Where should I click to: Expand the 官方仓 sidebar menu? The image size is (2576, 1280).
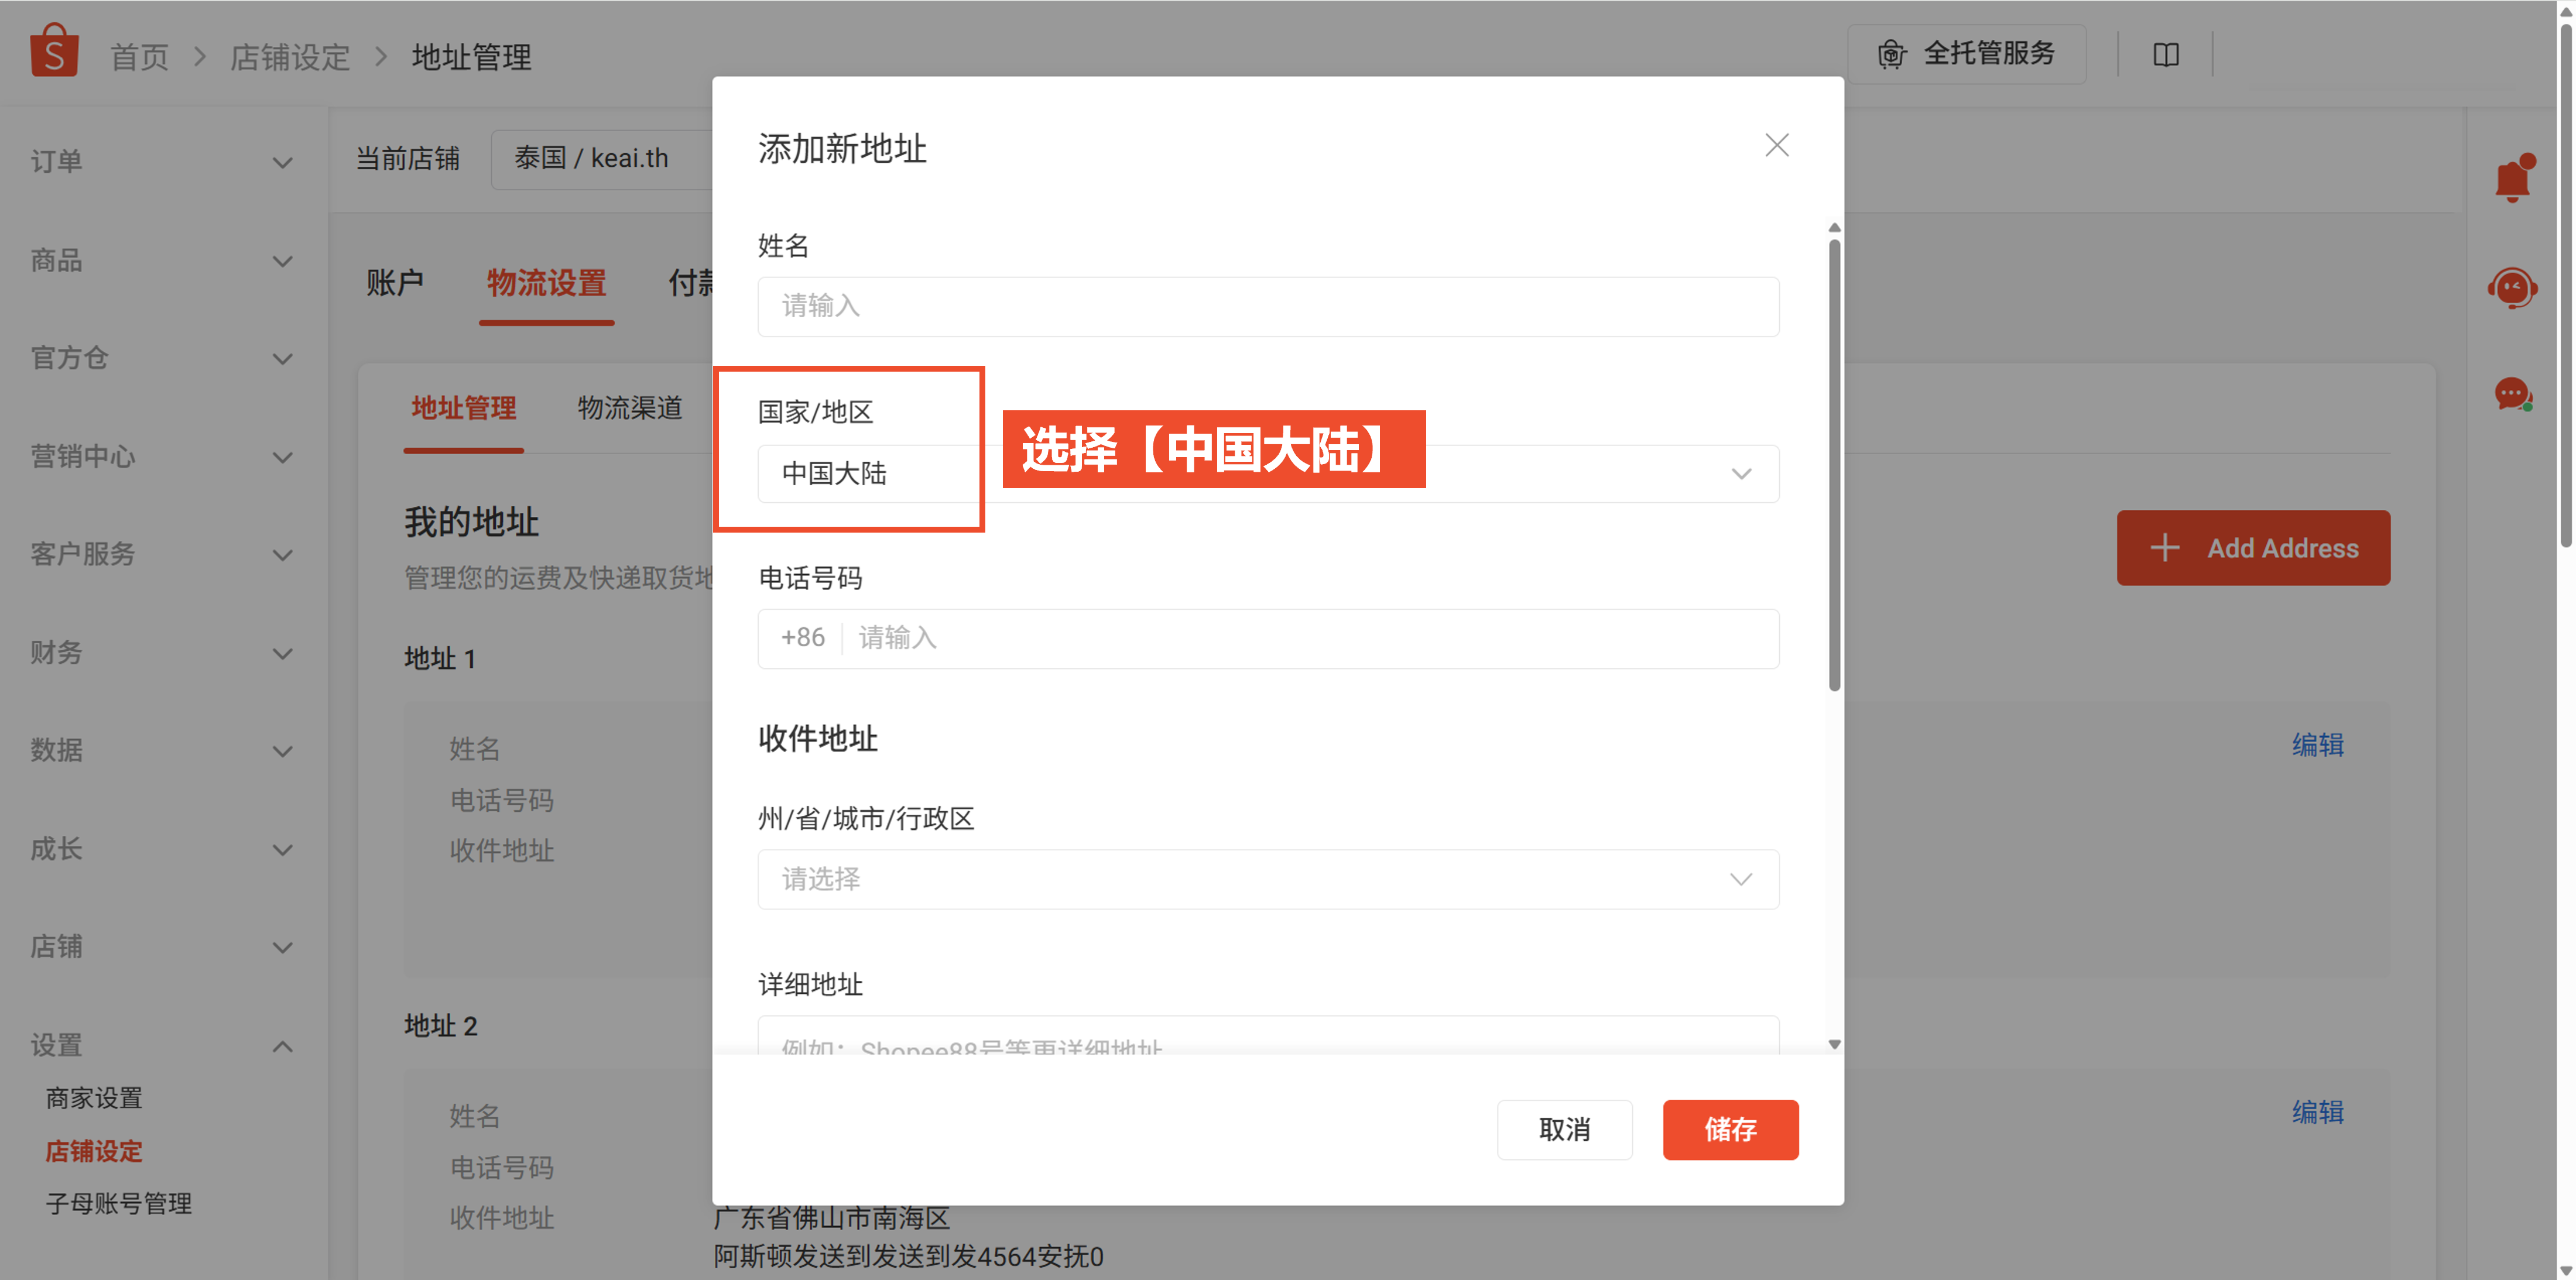click(163, 358)
